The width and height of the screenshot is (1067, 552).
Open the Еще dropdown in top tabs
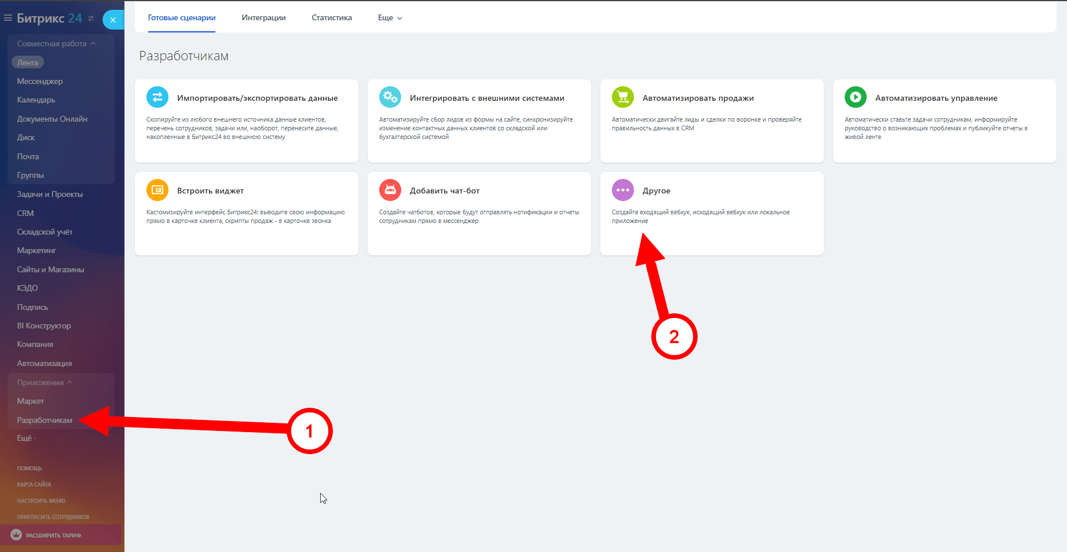[x=390, y=18]
